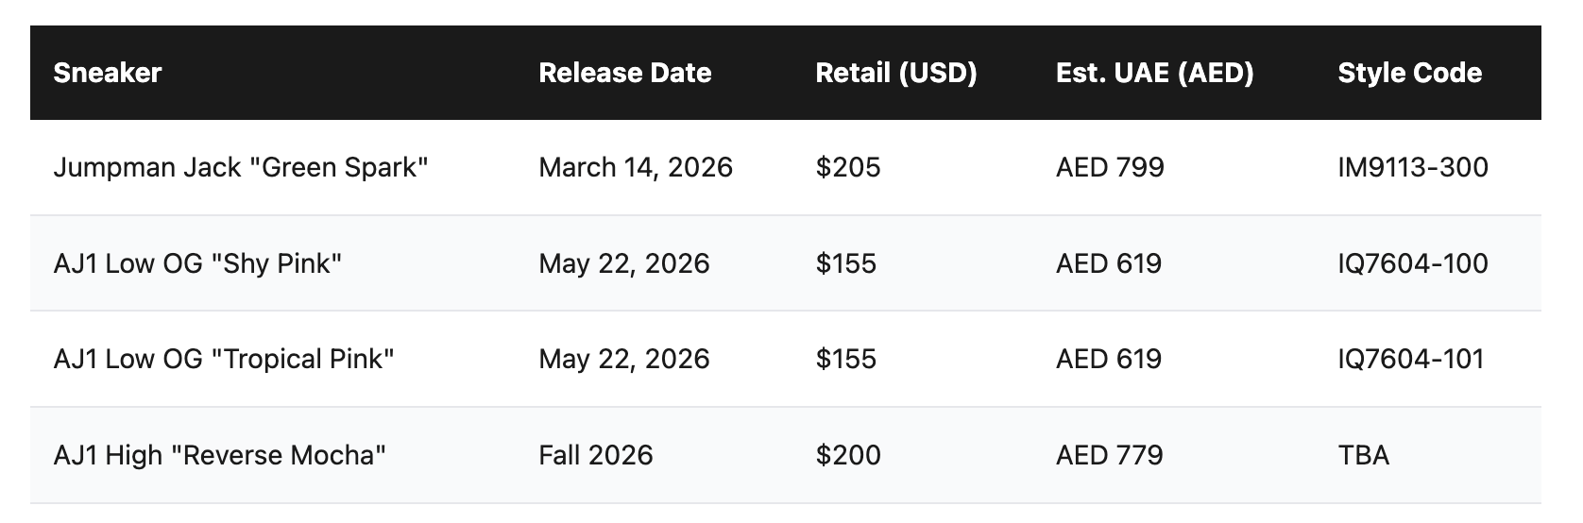This screenshot has height=523, width=1583.
Task: Select AJ1 Low OG "Shy Pink" cell
Action: click(197, 263)
